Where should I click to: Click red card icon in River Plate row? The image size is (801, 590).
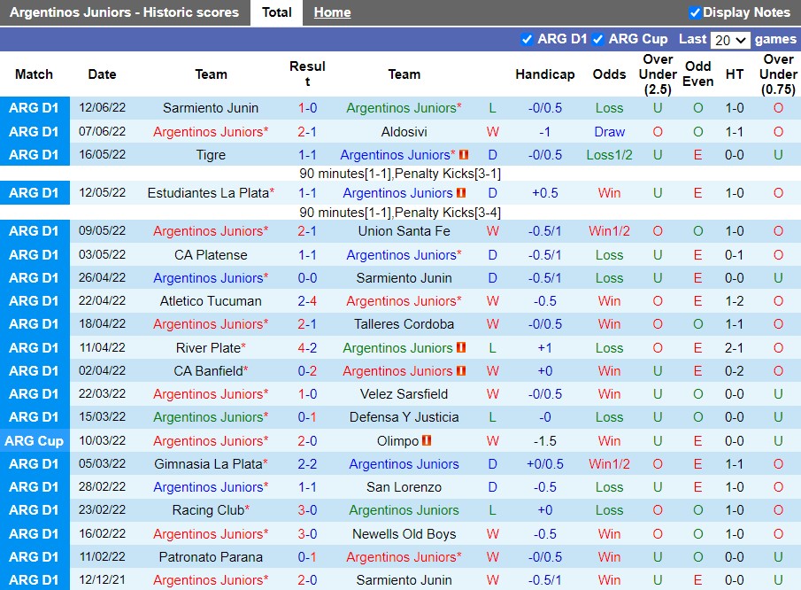coord(461,347)
